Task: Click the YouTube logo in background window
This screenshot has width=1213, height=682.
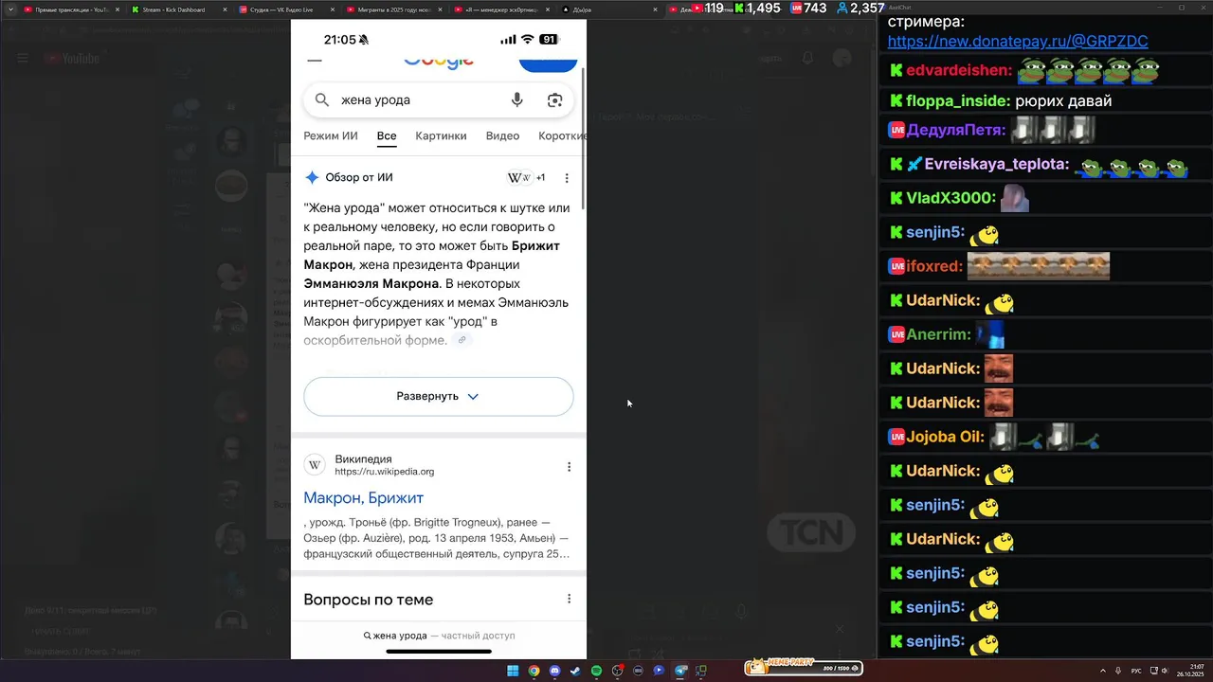Action: [72, 59]
